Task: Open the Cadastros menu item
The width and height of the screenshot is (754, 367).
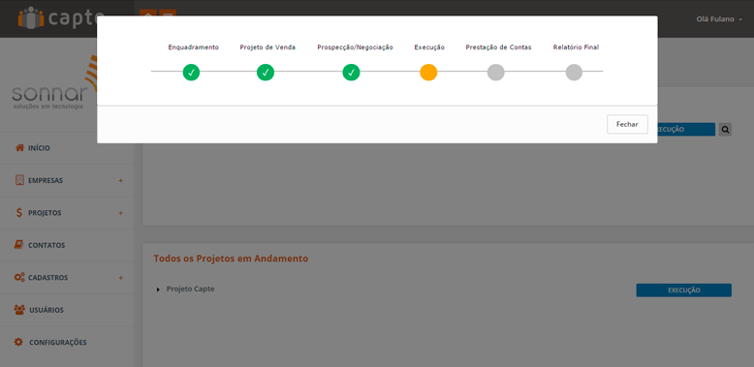Action: tap(67, 278)
